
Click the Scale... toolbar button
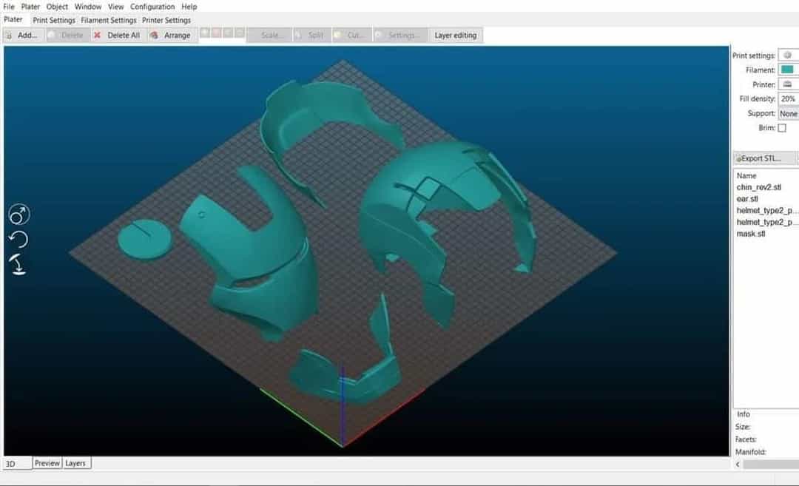(x=269, y=36)
